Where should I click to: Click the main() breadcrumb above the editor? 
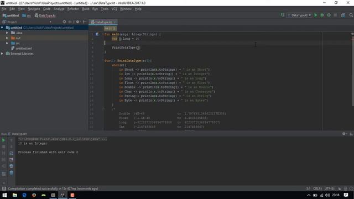pyautogui.click(x=110, y=28)
